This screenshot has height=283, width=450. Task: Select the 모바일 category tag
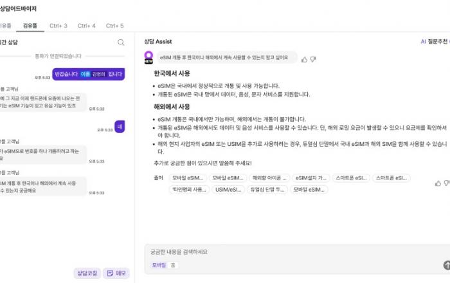pyautogui.click(x=159, y=265)
